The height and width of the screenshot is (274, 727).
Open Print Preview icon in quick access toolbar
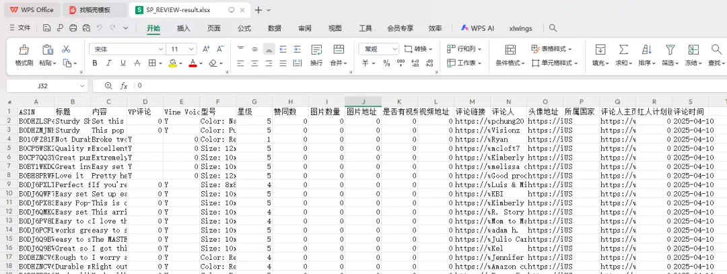pyautogui.click(x=86, y=28)
